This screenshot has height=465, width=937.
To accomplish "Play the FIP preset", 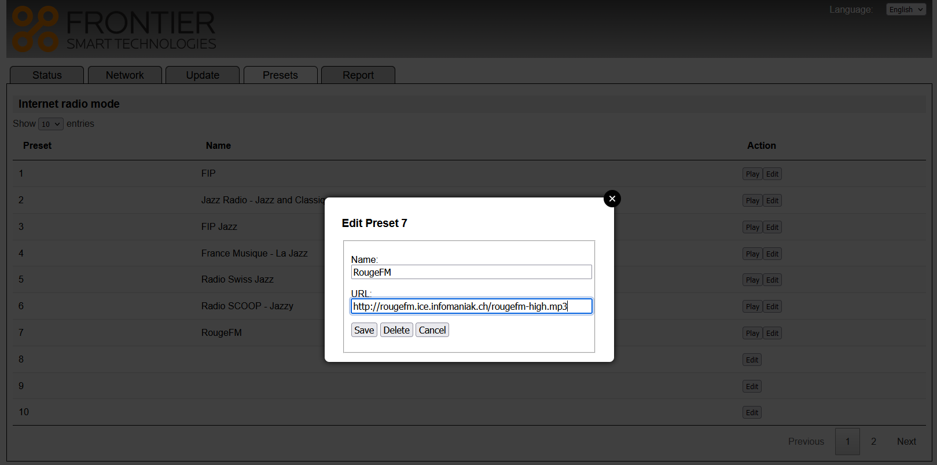I will tap(752, 174).
